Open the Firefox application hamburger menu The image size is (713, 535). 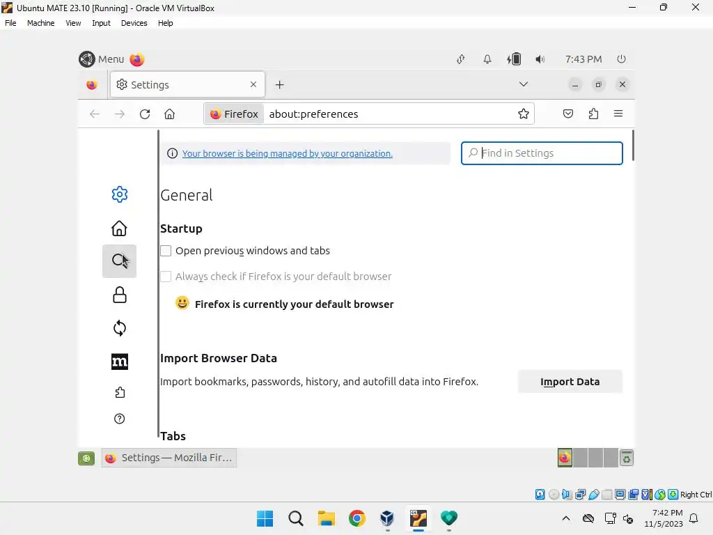pyautogui.click(x=618, y=114)
